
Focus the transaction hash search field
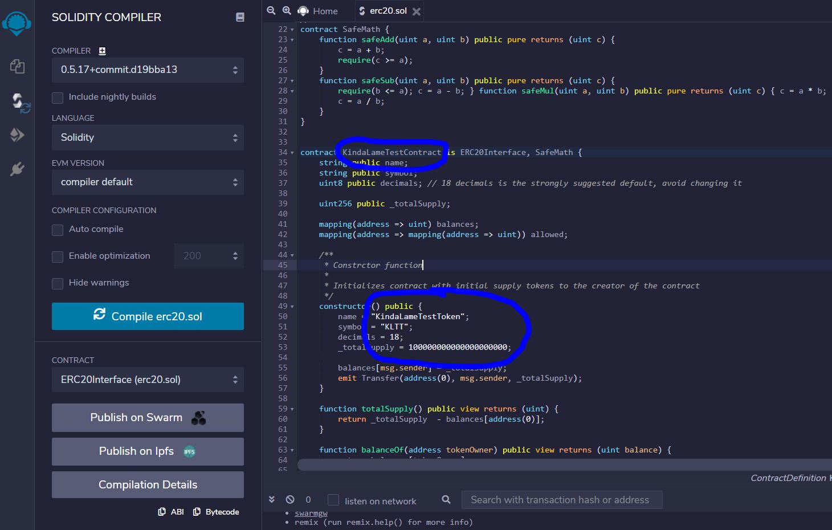click(x=562, y=500)
